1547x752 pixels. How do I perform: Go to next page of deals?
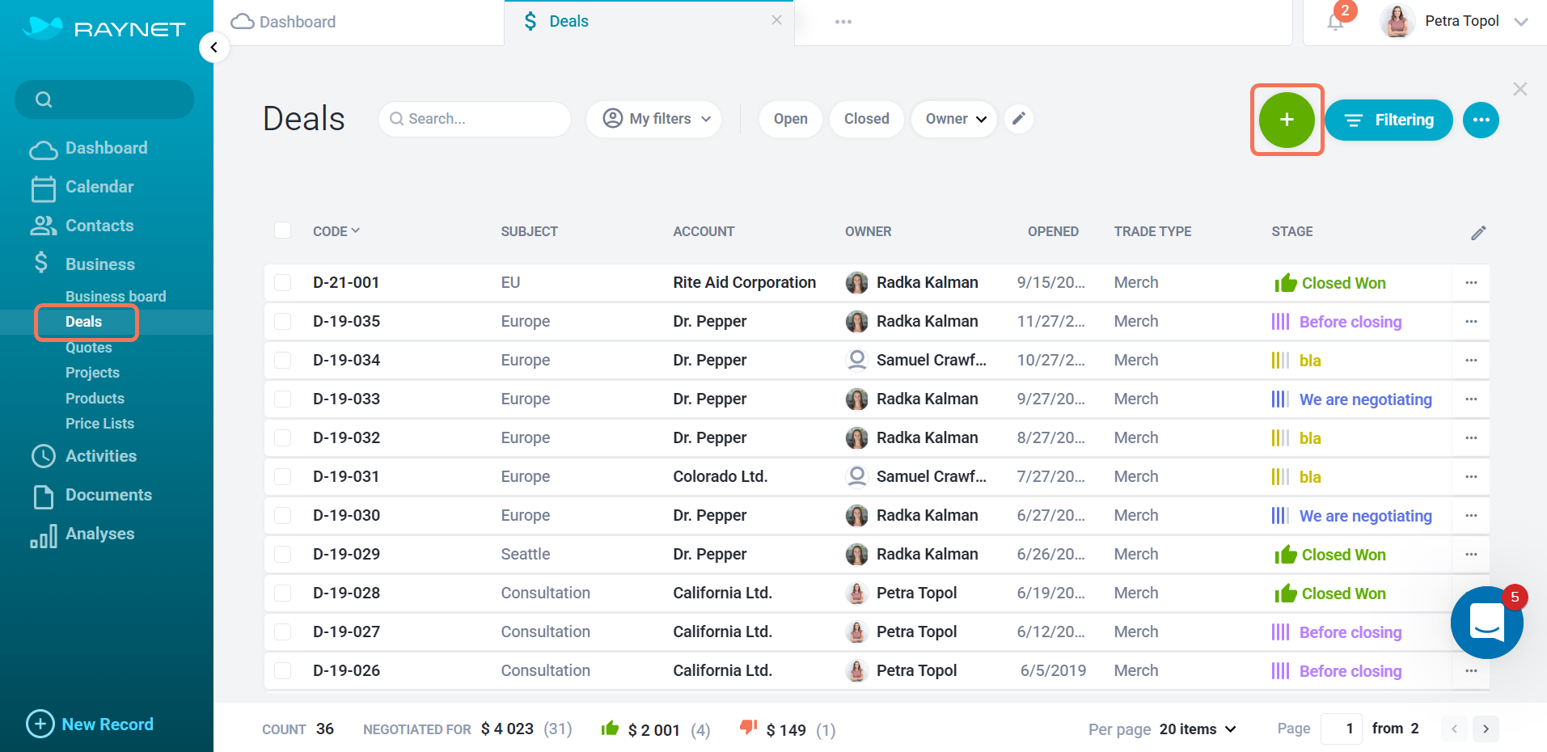[x=1486, y=729]
